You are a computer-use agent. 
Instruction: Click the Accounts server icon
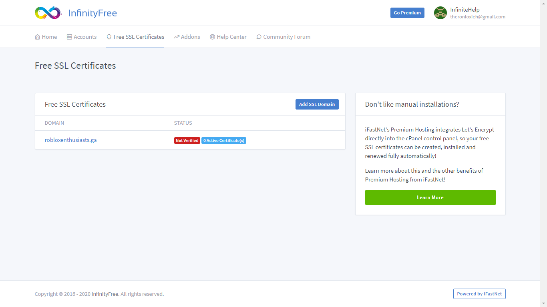pos(69,37)
